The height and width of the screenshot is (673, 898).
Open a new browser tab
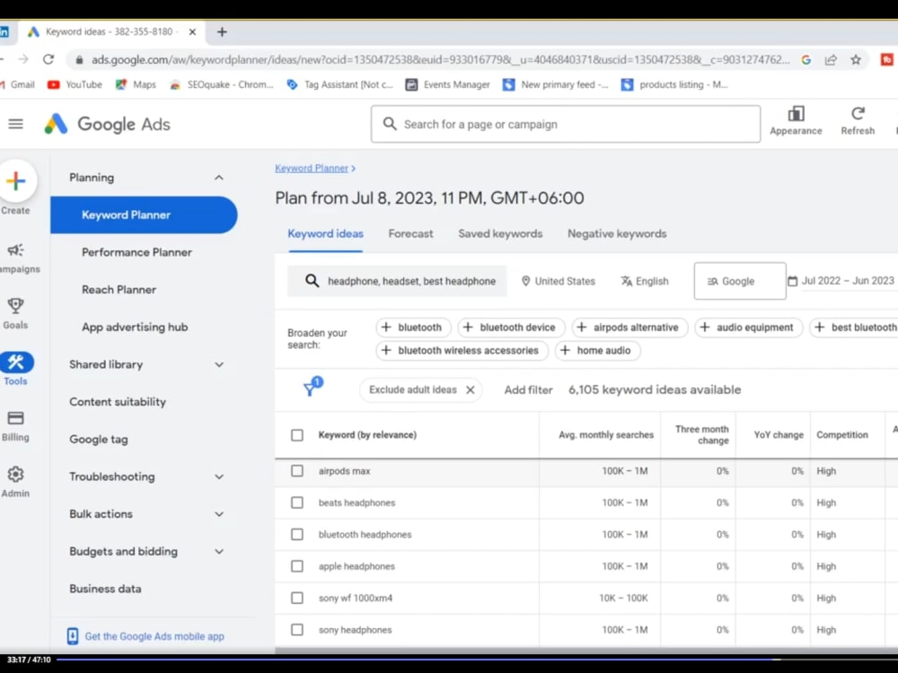[222, 32]
